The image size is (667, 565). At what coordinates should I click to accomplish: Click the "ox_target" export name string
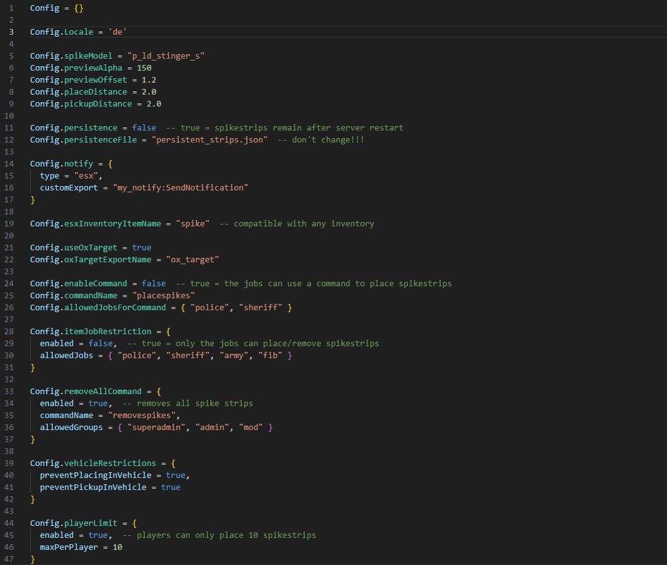(x=193, y=260)
